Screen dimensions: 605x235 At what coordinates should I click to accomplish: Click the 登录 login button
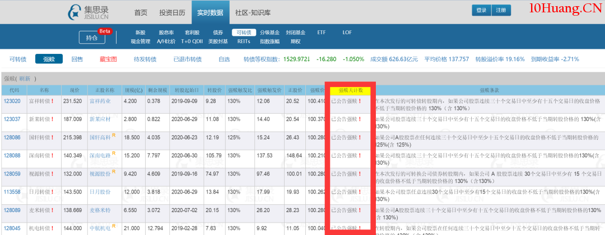coord(482,11)
